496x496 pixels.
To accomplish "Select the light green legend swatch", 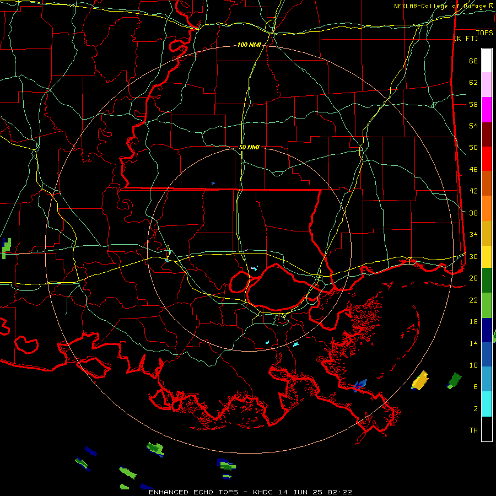I will tap(487, 305).
